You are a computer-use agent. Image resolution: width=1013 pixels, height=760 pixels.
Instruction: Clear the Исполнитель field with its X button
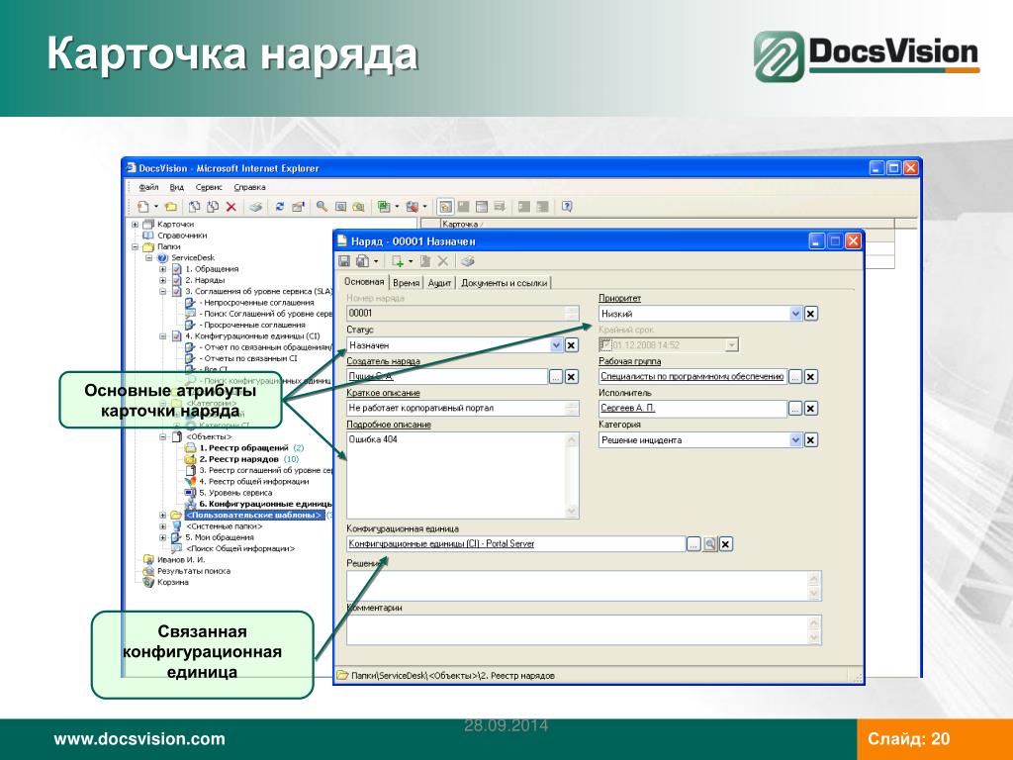click(811, 409)
